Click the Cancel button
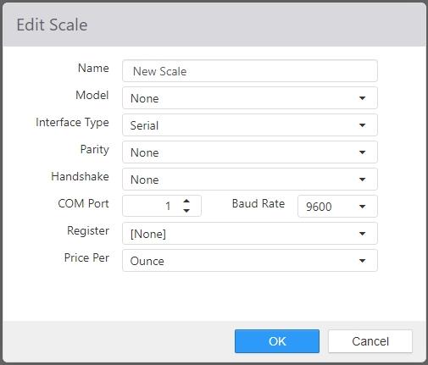 tap(370, 341)
